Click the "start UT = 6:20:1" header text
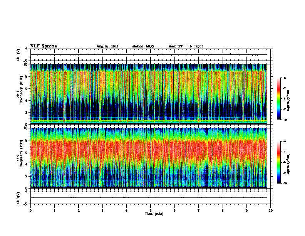Screen dimensions: 305x236 pyautogui.click(x=186, y=46)
